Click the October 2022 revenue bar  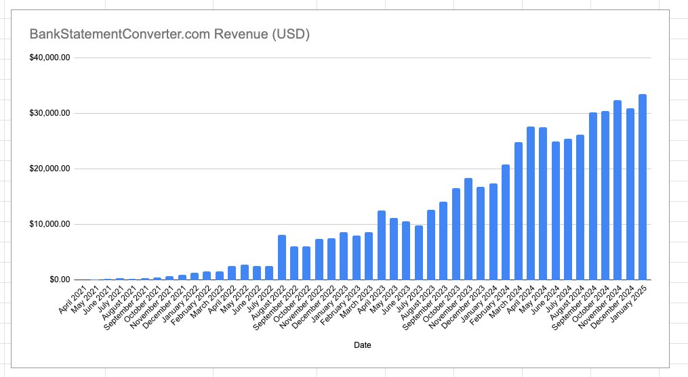[x=306, y=263]
